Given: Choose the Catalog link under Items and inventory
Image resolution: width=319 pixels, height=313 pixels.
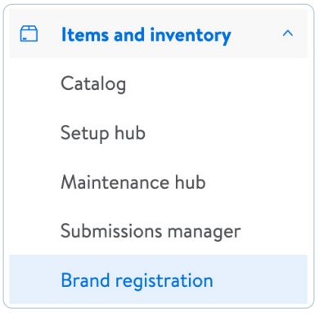Looking at the screenshot, I should tap(93, 83).
